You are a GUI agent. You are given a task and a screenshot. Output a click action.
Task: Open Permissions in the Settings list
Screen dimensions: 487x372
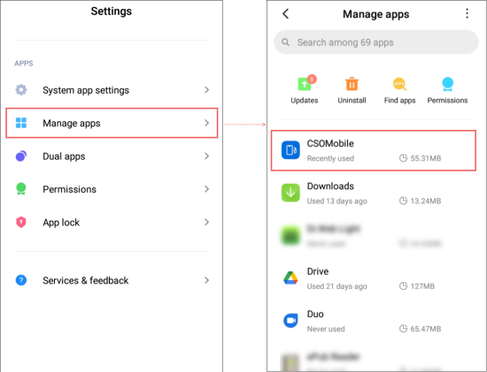coord(112,189)
